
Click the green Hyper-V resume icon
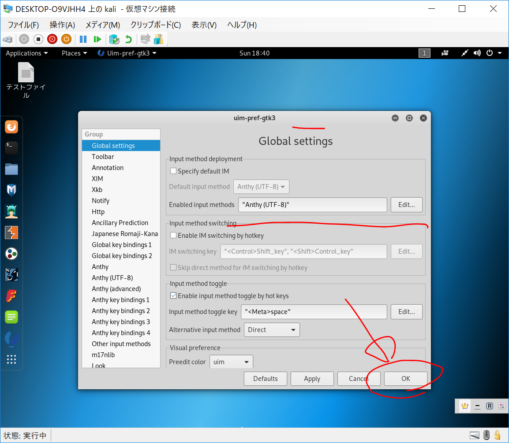[x=97, y=39]
